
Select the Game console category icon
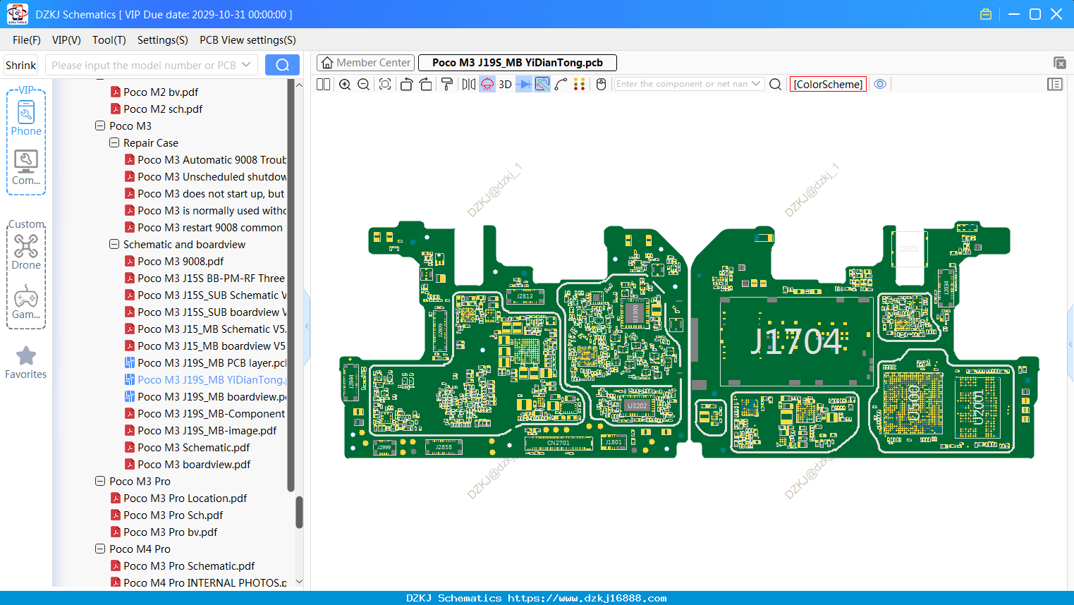pos(26,302)
